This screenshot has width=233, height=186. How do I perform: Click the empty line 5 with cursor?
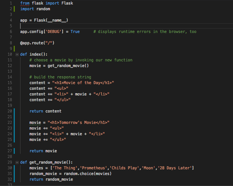click(x=126, y=26)
